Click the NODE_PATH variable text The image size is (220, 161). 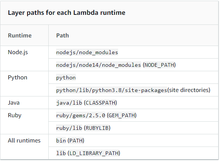tap(159, 65)
